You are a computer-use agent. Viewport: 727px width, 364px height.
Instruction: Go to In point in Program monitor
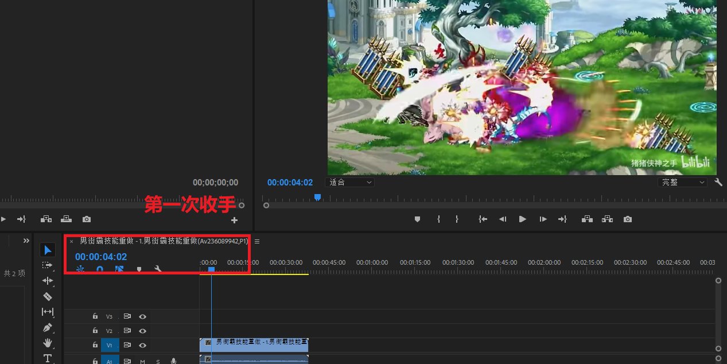(x=483, y=219)
